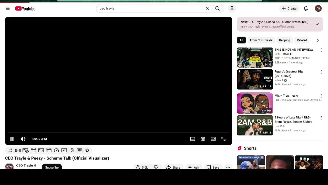Click the THIS IS NOT MANNI SUPREME channel name
328x185 pixels.
(x=292, y=58)
